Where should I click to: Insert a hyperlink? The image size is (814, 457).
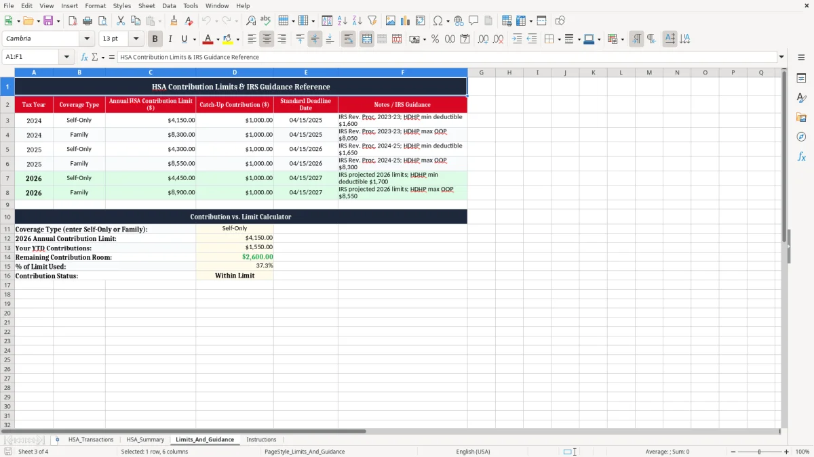coord(459,21)
